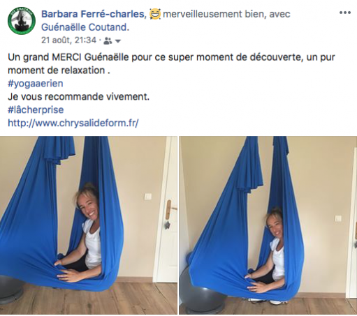357x316 pixels.
Task: Expand the audience selector dropdown arrow
Action: point(118,41)
